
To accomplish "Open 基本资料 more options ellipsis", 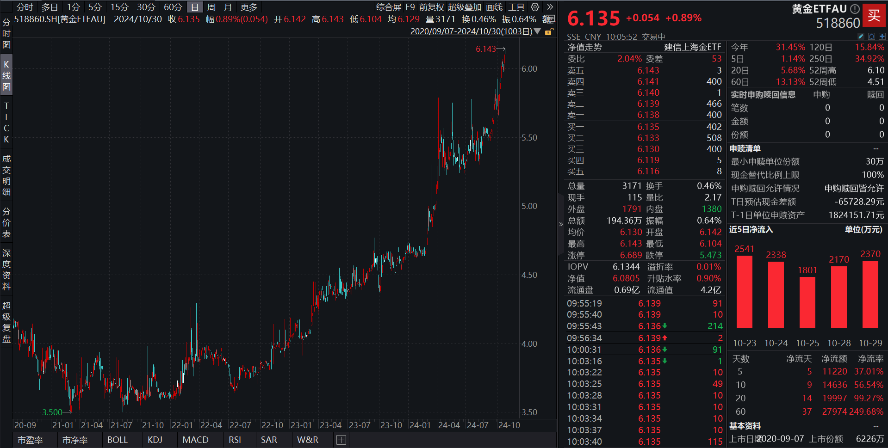I will coord(876,426).
